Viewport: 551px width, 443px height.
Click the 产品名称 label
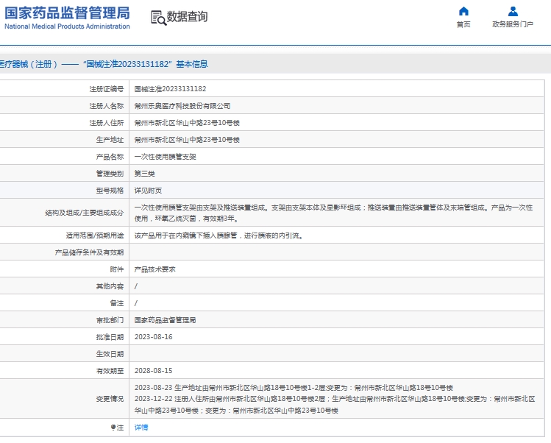[110, 157]
